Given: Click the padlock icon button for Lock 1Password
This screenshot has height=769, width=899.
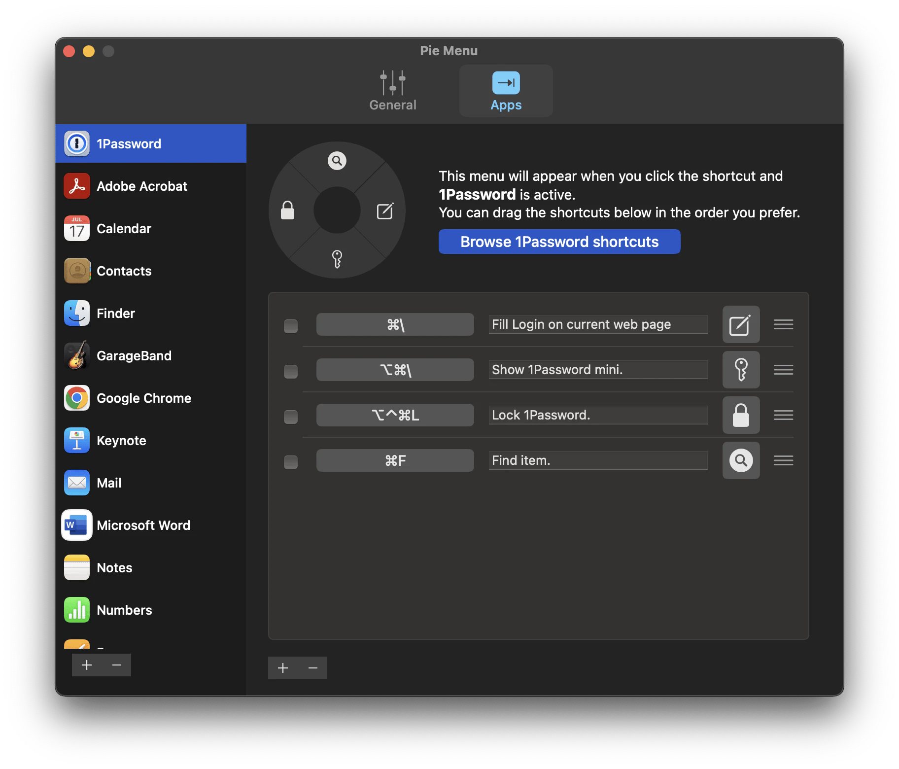Looking at the screenshot, I should (x=740, y=415).
